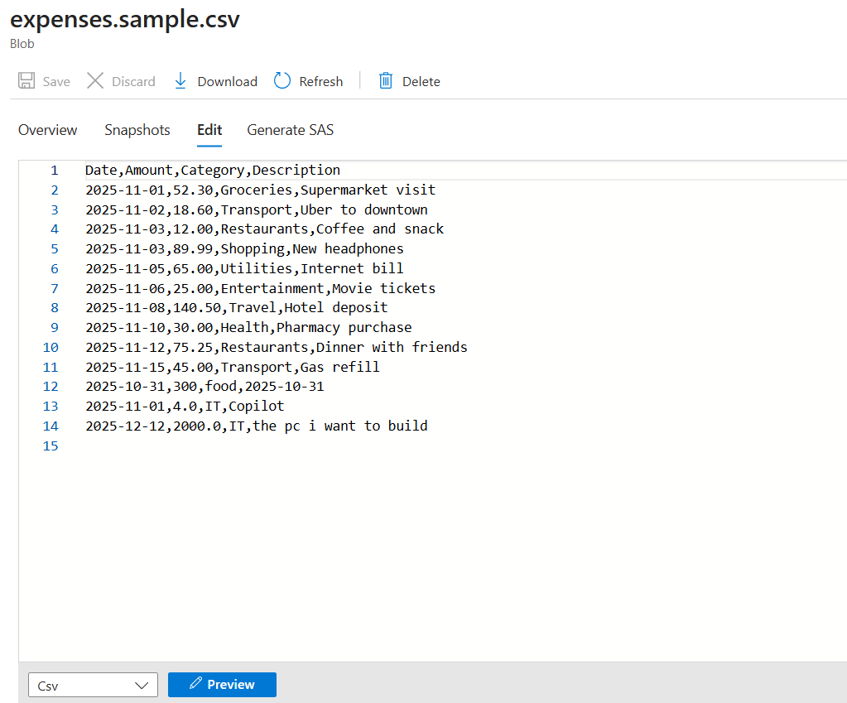
Task: Click the line with New headphones
Action: [x=244, y=248]
